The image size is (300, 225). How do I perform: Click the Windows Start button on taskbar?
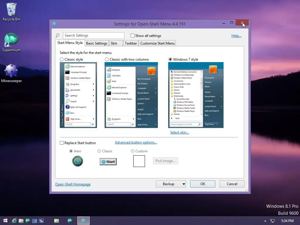5,221
